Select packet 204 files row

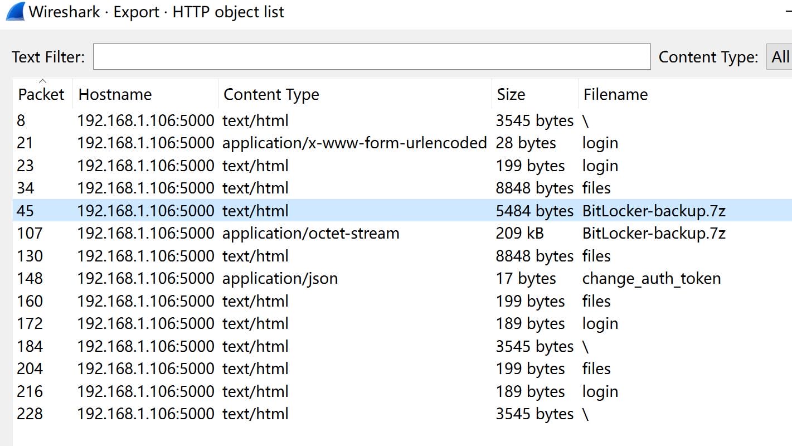402,369
